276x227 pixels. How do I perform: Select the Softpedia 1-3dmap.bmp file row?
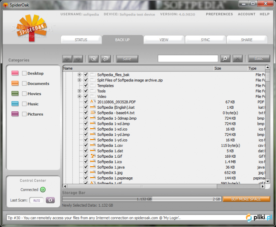pos(164,118)
